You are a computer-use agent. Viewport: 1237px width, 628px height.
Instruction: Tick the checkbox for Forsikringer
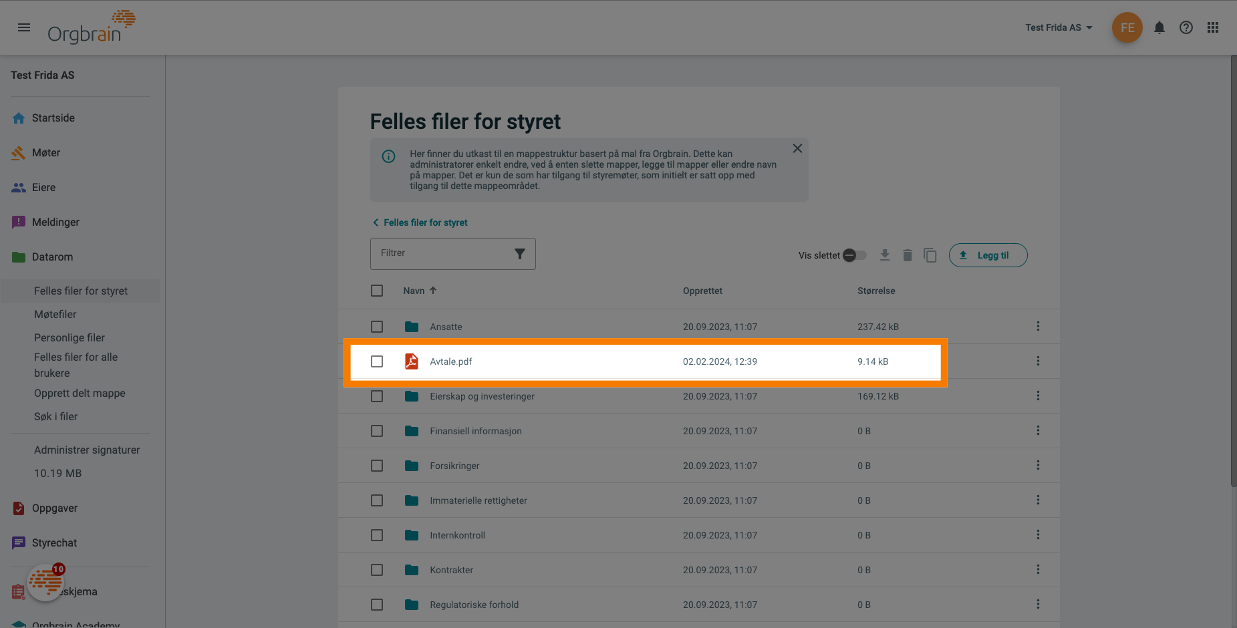(x=377, y=466)
